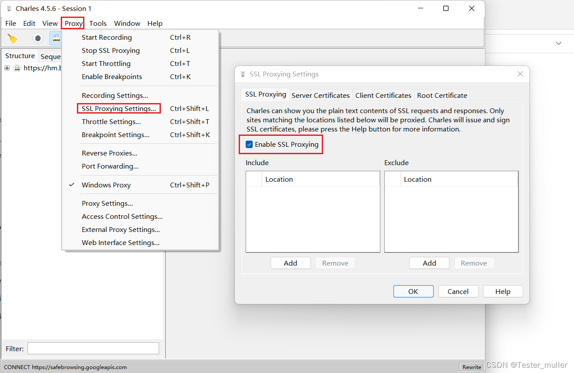
Task: Open the Tools menu
Action: (x=98, y=24)
